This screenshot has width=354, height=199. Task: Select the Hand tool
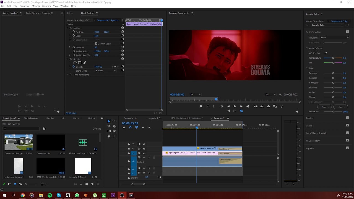click(109, 136)
